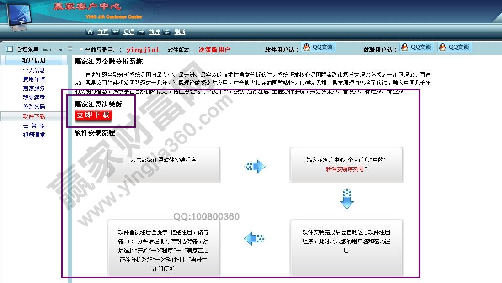The width and height of the screenshot is (502, 283).
Task: Open the 修改密码 page from the sidebar
Action: pos(34,106)
